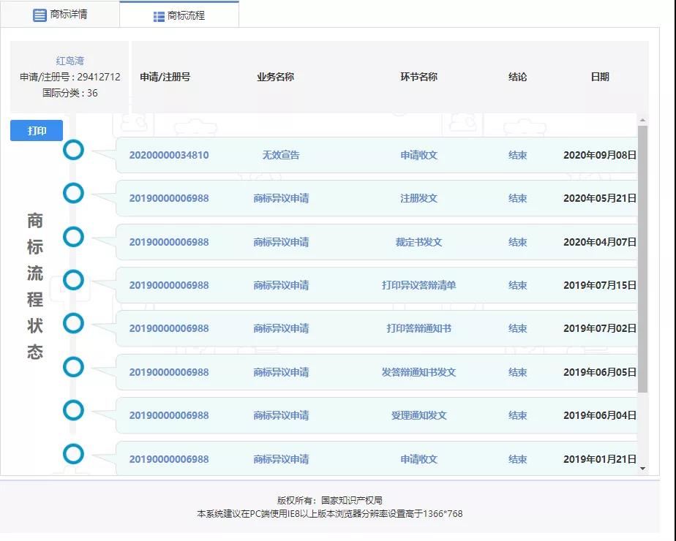
Task: Select timeline circle for 2019年06月05日 entry
Action: pyautogui.click(x=73, y=366)
